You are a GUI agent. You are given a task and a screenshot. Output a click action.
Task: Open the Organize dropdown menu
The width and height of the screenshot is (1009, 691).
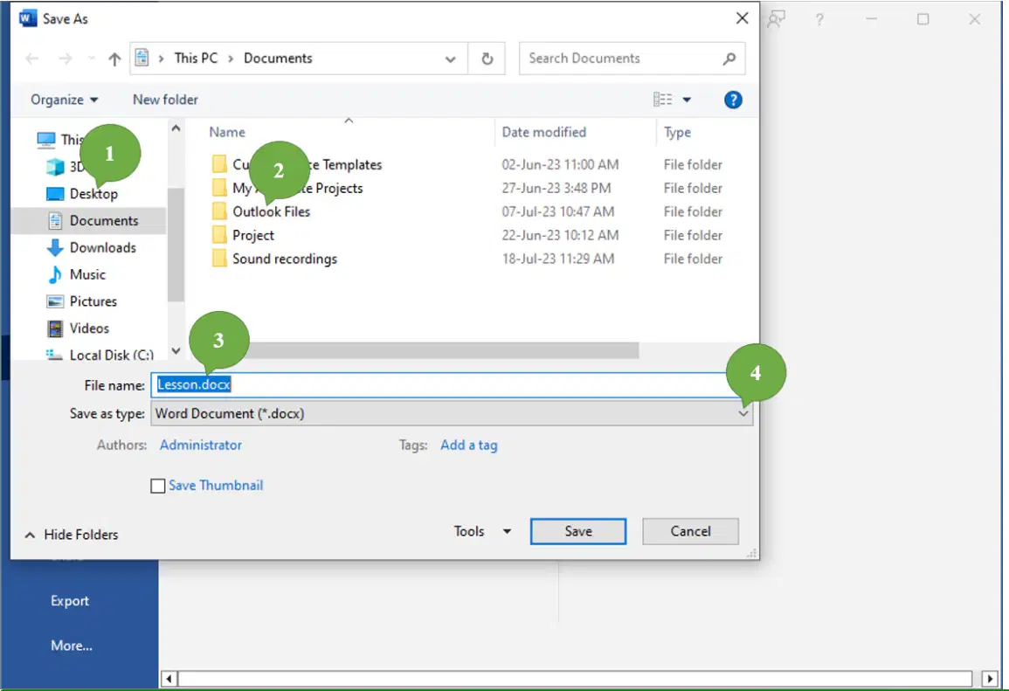(65, 100)
